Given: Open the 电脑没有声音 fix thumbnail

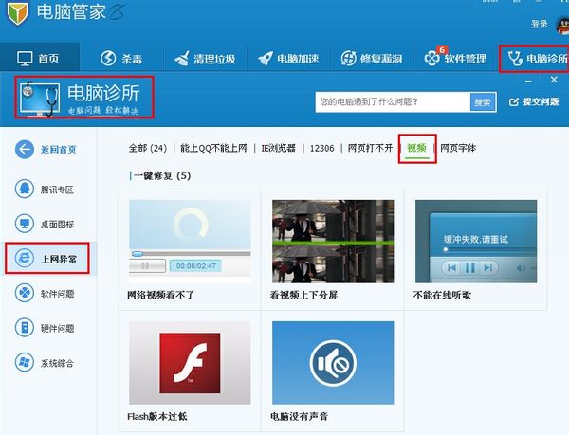Looking at the screenshot, I should (333, 362).
